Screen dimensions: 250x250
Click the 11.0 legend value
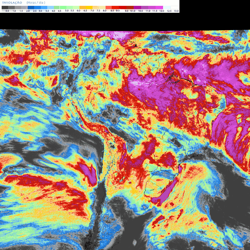click(x=148, y=11)
